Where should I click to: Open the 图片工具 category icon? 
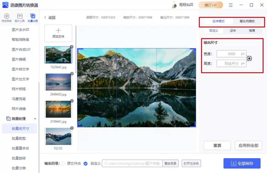(x=19, y=17)
